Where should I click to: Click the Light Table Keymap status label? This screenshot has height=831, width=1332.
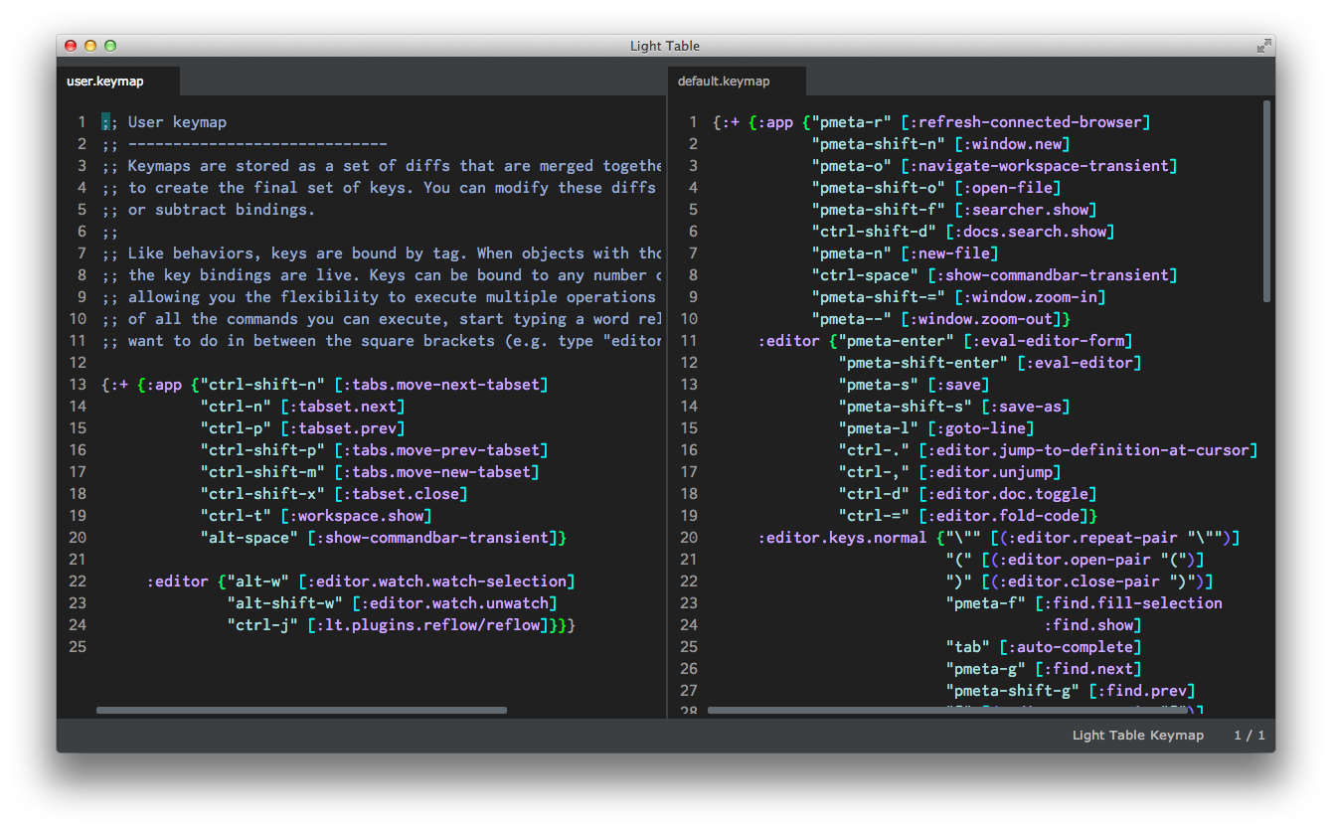click(x=1137, y=736)
